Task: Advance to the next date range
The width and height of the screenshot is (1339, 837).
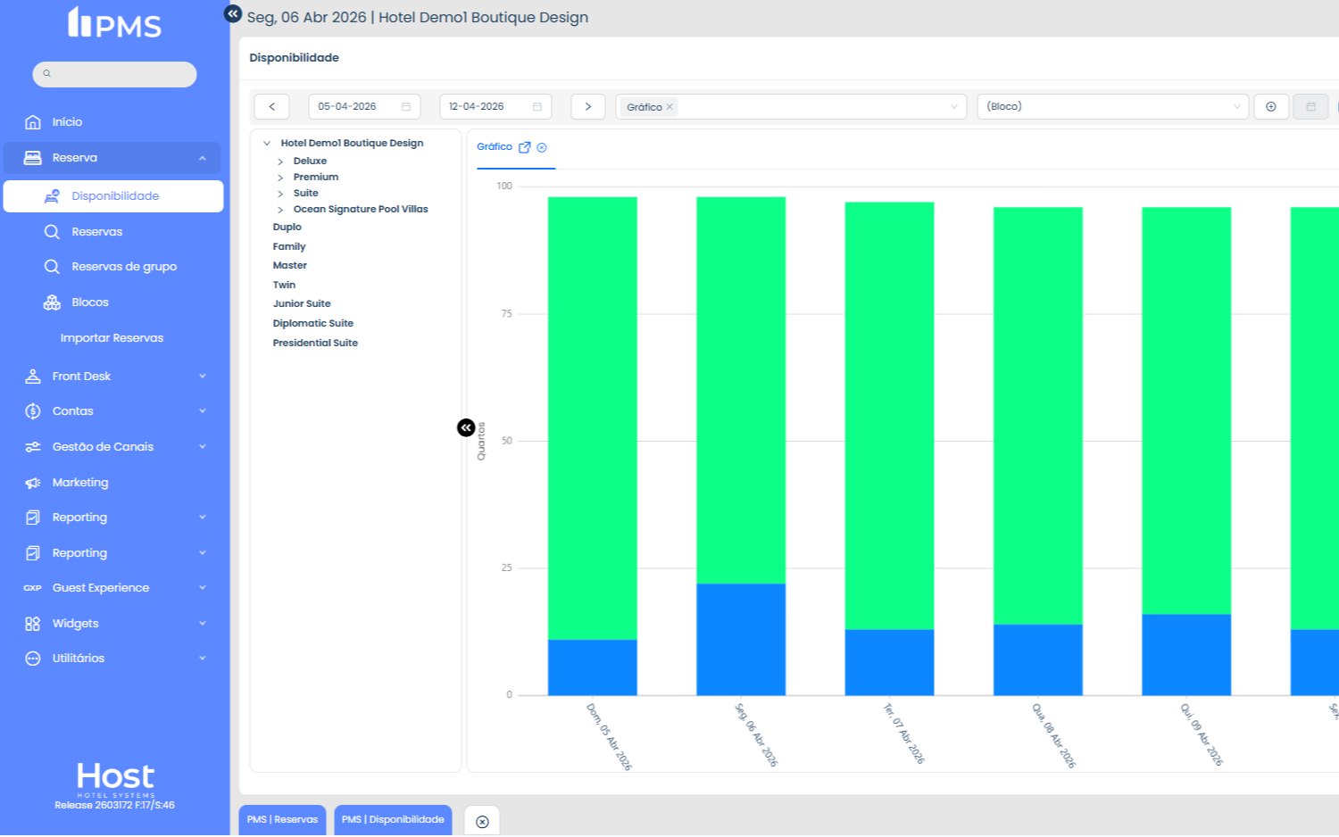Action: pyautogui.click(x=588, y=106)
